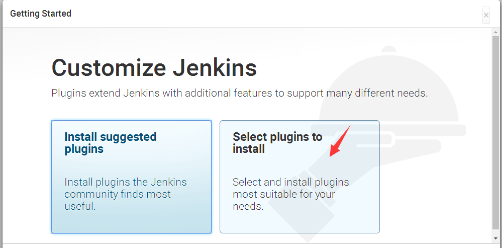Click the bold Install suggested plugins title
Screen dimensions: 502x248
tap(111, 143)
